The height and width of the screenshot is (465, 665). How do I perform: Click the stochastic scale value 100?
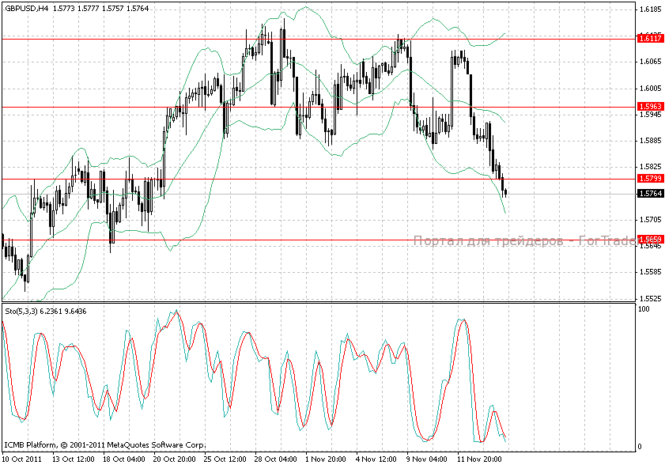point(644,309)
